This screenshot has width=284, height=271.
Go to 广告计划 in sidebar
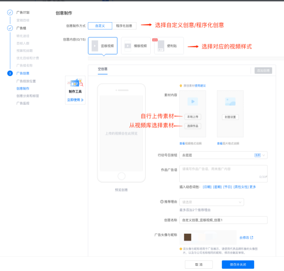pyautogui.click(x=23, y=12)
